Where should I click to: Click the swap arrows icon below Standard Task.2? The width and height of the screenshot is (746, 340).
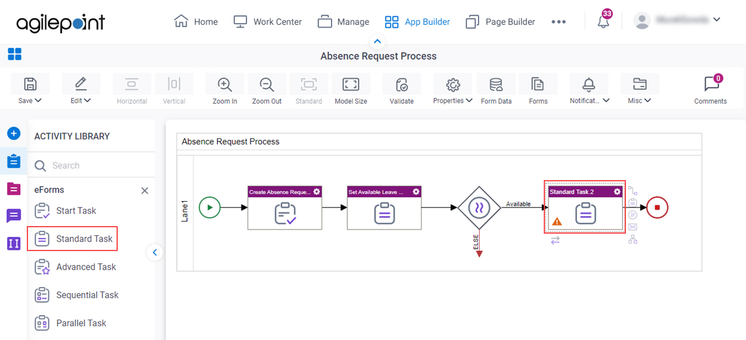(x=555, y=239)
